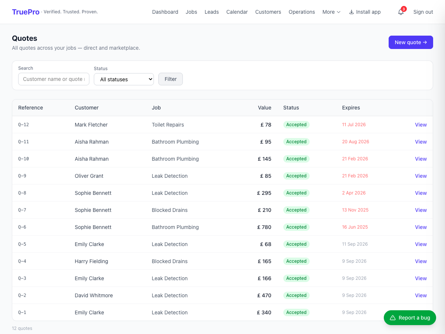This screenshot has width=445, height=334.
Task: Open the All statuses dropdown
Action: 124,79
